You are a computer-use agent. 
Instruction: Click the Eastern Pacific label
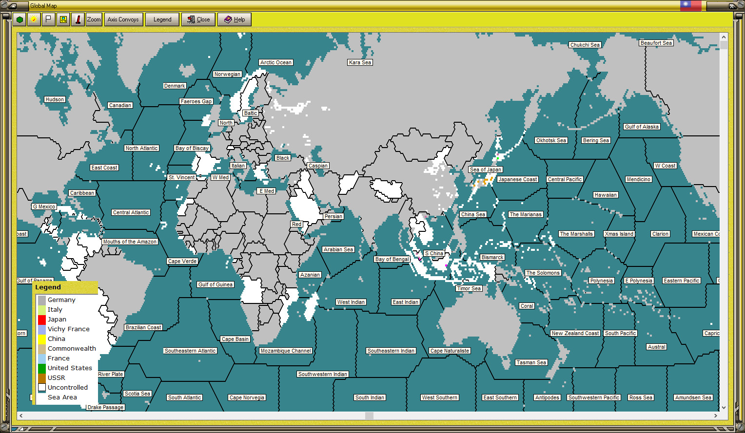pos(682,281)
